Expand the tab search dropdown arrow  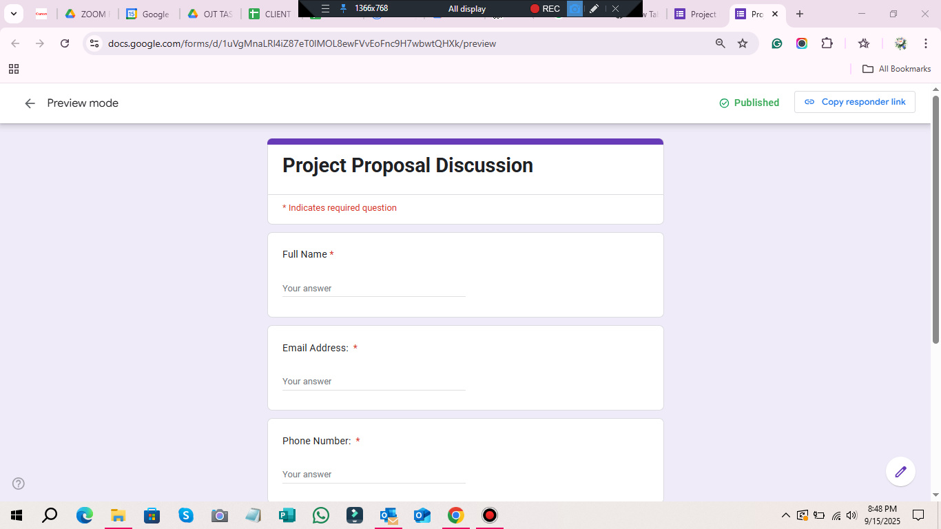tap(14, 14)
